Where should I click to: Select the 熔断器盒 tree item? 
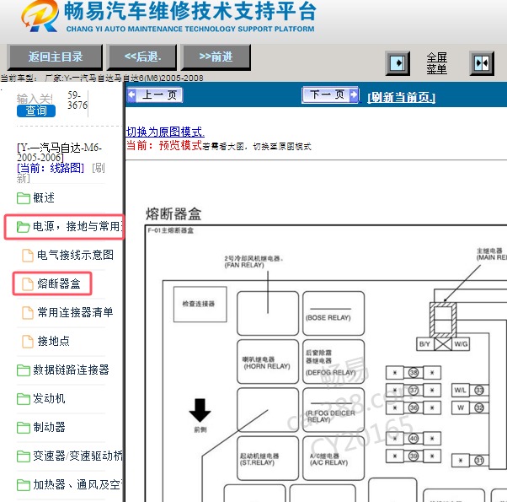tap(58, 283)
